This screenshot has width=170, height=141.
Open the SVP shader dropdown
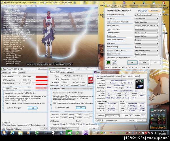(x=146, y=18)
